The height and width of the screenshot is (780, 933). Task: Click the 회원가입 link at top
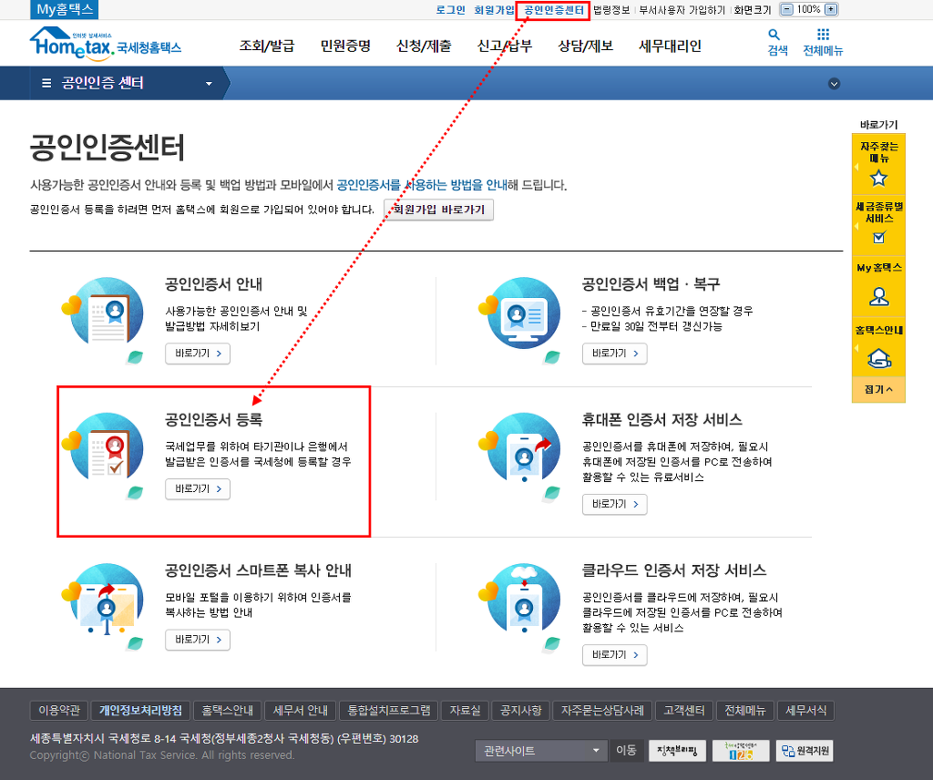click(x=494, y=10)
